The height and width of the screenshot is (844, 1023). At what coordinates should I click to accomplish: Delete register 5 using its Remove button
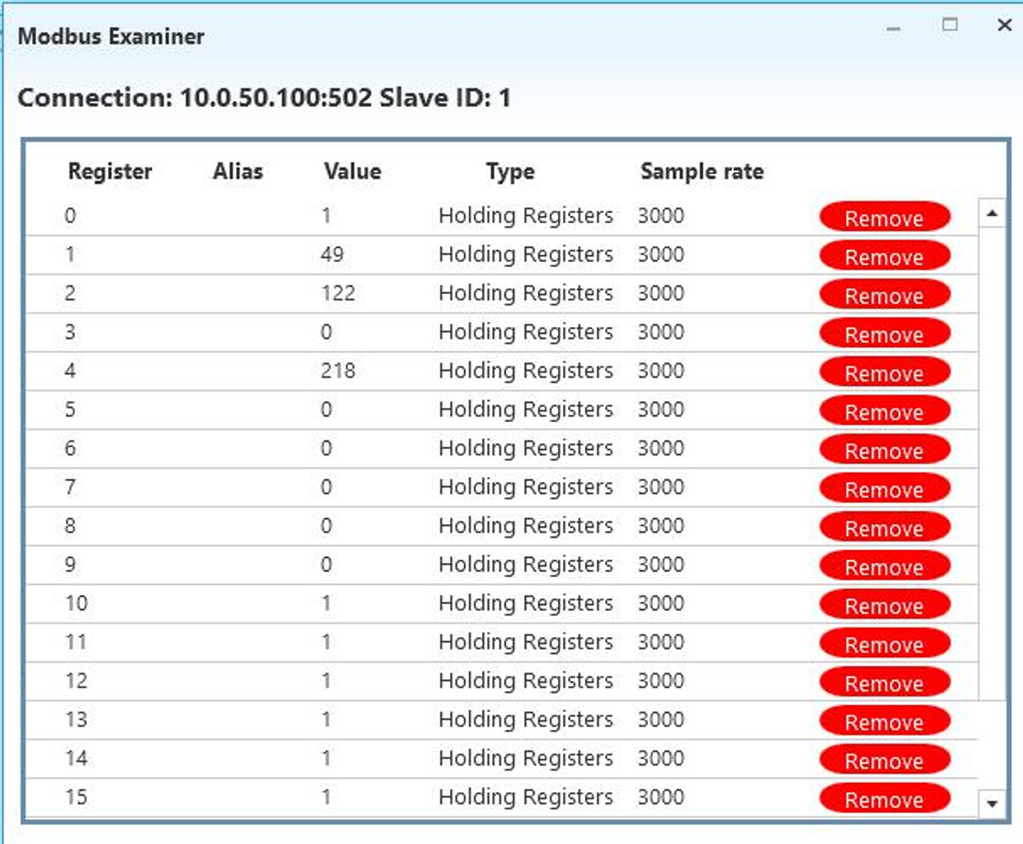click(885, 411)
